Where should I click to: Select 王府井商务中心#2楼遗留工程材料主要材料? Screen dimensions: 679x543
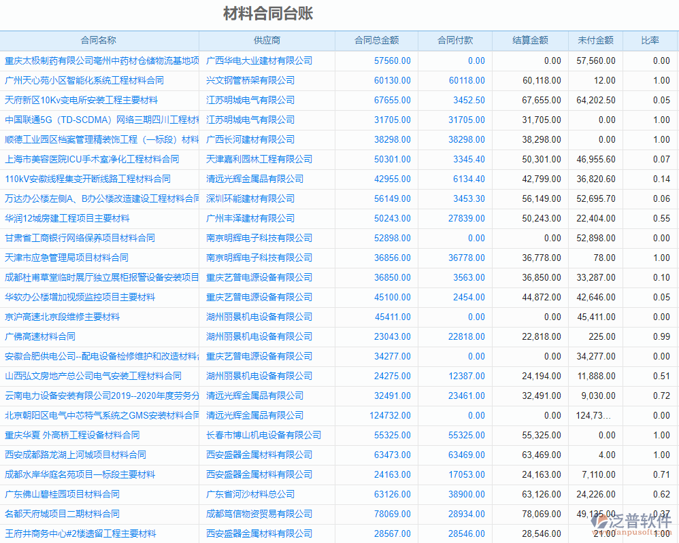pyautogui.click(x=82, y=533)
